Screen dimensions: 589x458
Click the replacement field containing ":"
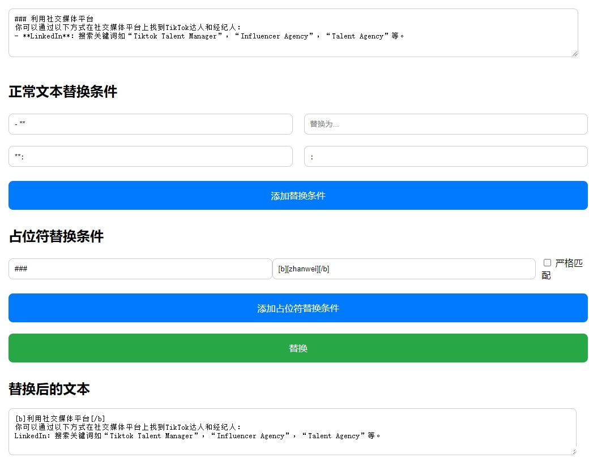click(x=446, y=157)
